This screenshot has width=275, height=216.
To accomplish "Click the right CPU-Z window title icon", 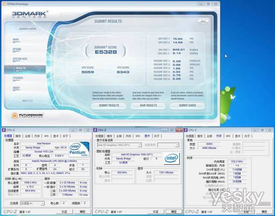I will click(x=186, y=130).
